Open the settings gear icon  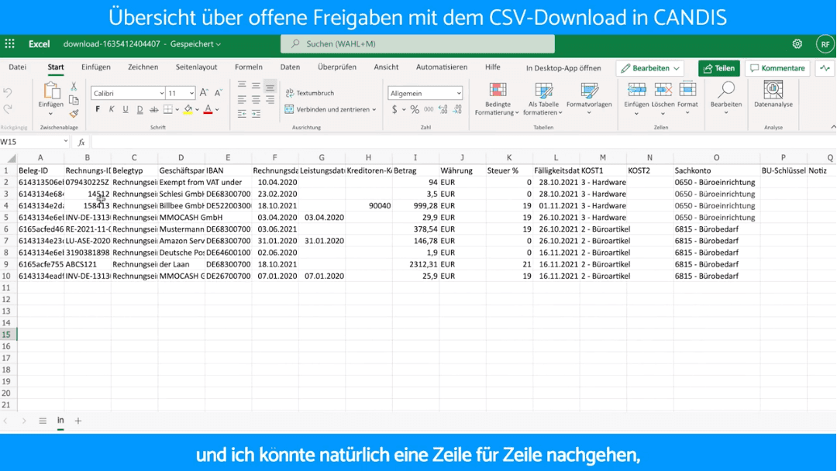click(797, 43)
